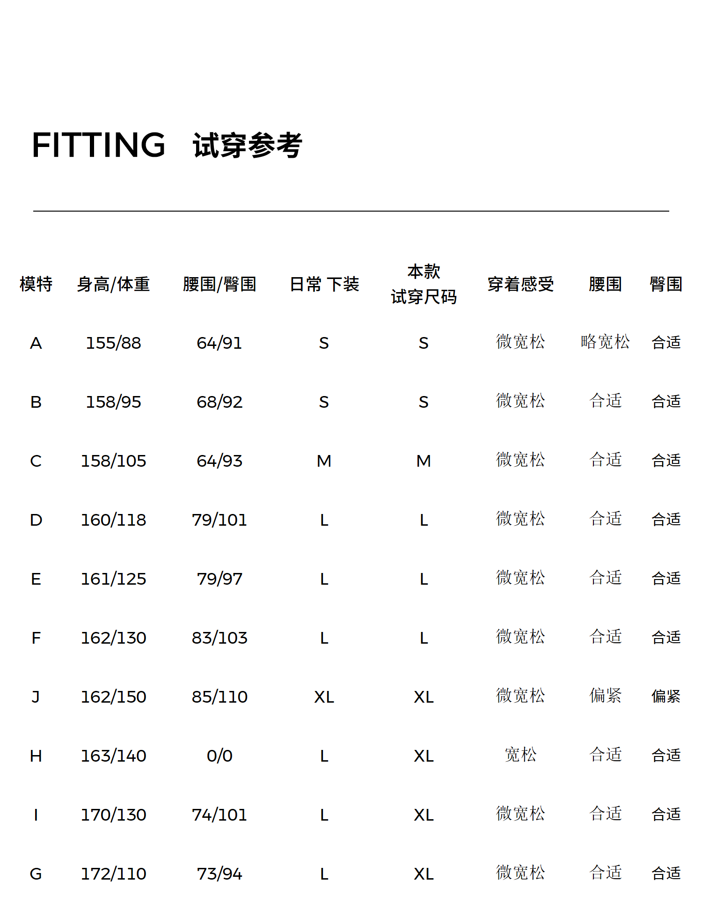Screen dimensions: 702x903
Task: Select the 日常 下装 column header
Action: 324,284
